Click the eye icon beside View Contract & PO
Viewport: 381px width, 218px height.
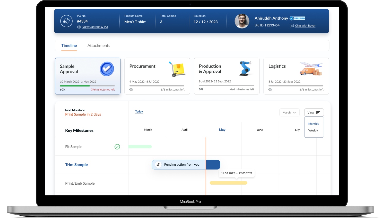pos(79,27)
